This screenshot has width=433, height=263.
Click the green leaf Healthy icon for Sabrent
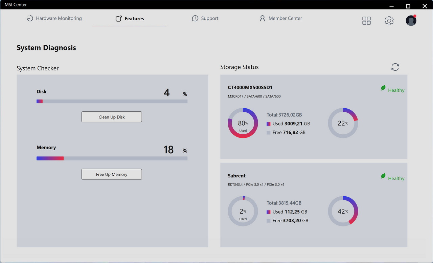click(x=383, y=176)
